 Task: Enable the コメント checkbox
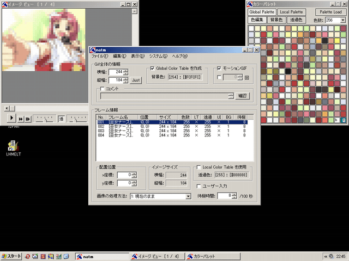click(101, 88)
